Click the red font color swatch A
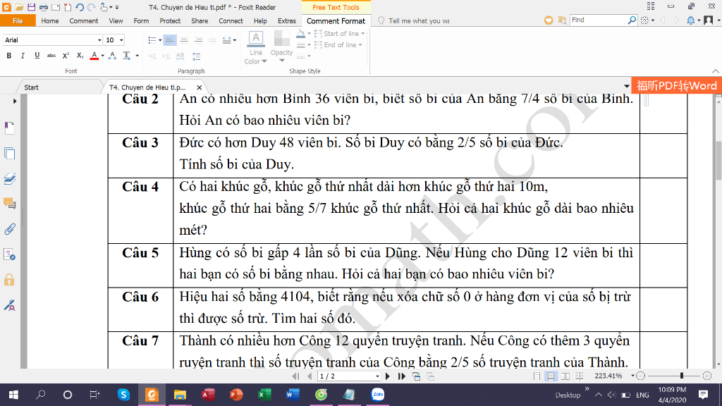 pyautogui.click(x=94, y=56)
